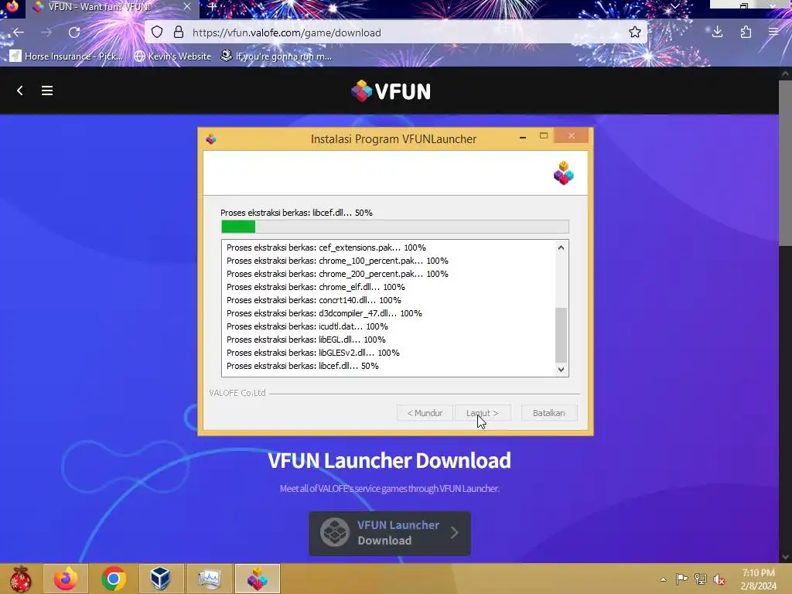Click the VFUN logo in header
Screen dimensions: 792x594
(391, 91)
